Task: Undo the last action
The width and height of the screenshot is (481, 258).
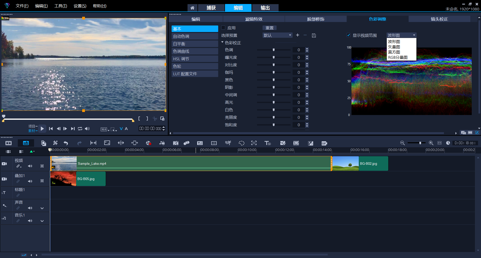Action: coord(66,143)
